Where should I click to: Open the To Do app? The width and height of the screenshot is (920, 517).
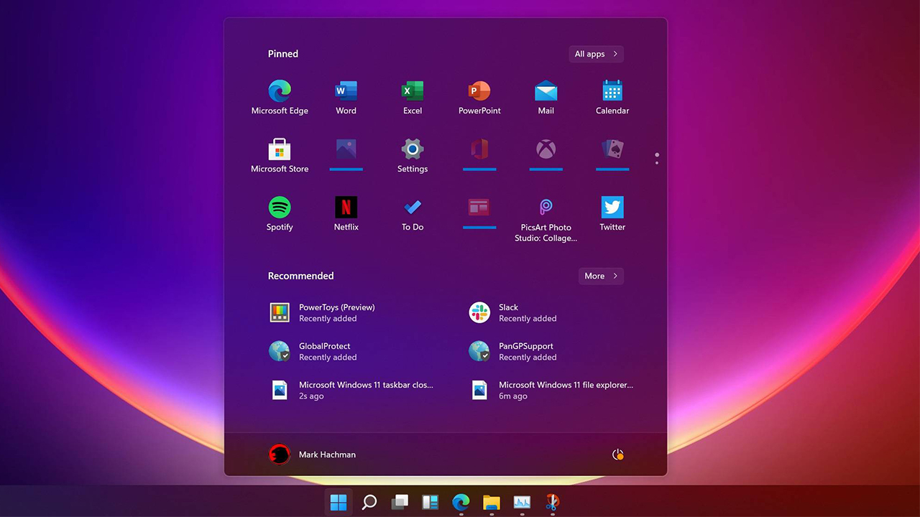[x=412, y=213]
